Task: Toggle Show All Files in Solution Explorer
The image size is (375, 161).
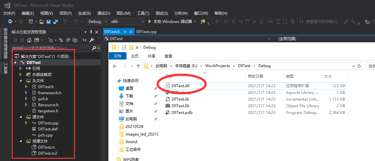Action: click(75, 40)
